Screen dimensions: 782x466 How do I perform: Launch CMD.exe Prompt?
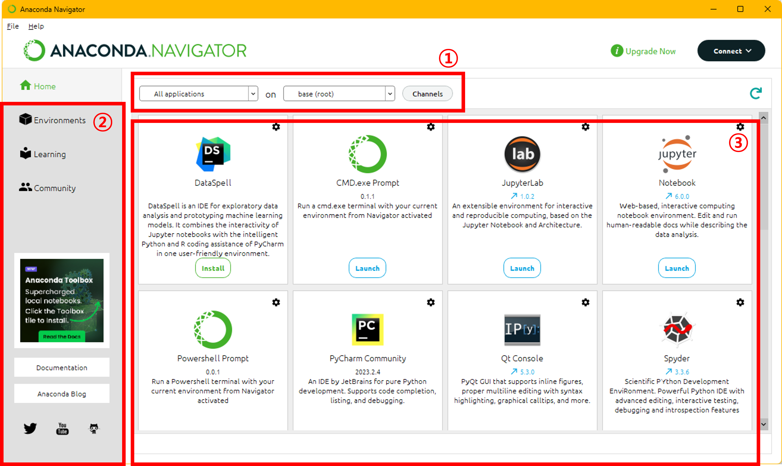tap(367, 268)
